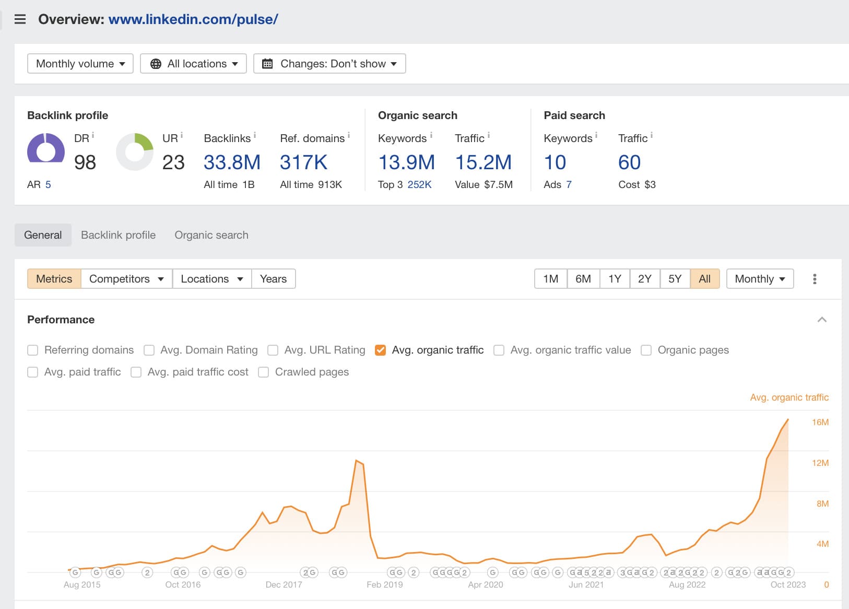Viewport: 849px width, 609px height.
Task: Set chart range to 6M
Action: tap(583, 279)
